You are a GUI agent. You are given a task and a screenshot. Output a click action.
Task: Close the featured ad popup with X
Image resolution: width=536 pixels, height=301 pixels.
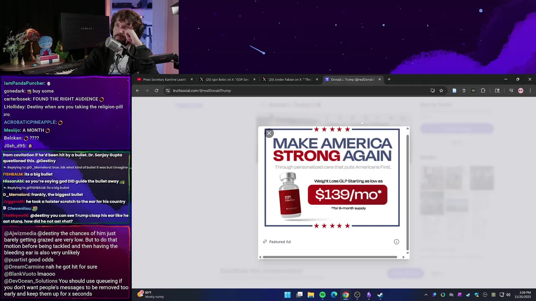pyautogui.click(x=269, y=133)
